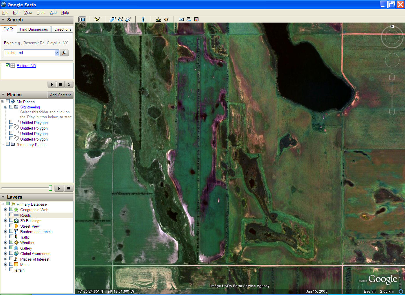This screenshot has height=295, width=405.
Task: Enable the Roads layer checkbox
Action: click(x=11, y=215)
